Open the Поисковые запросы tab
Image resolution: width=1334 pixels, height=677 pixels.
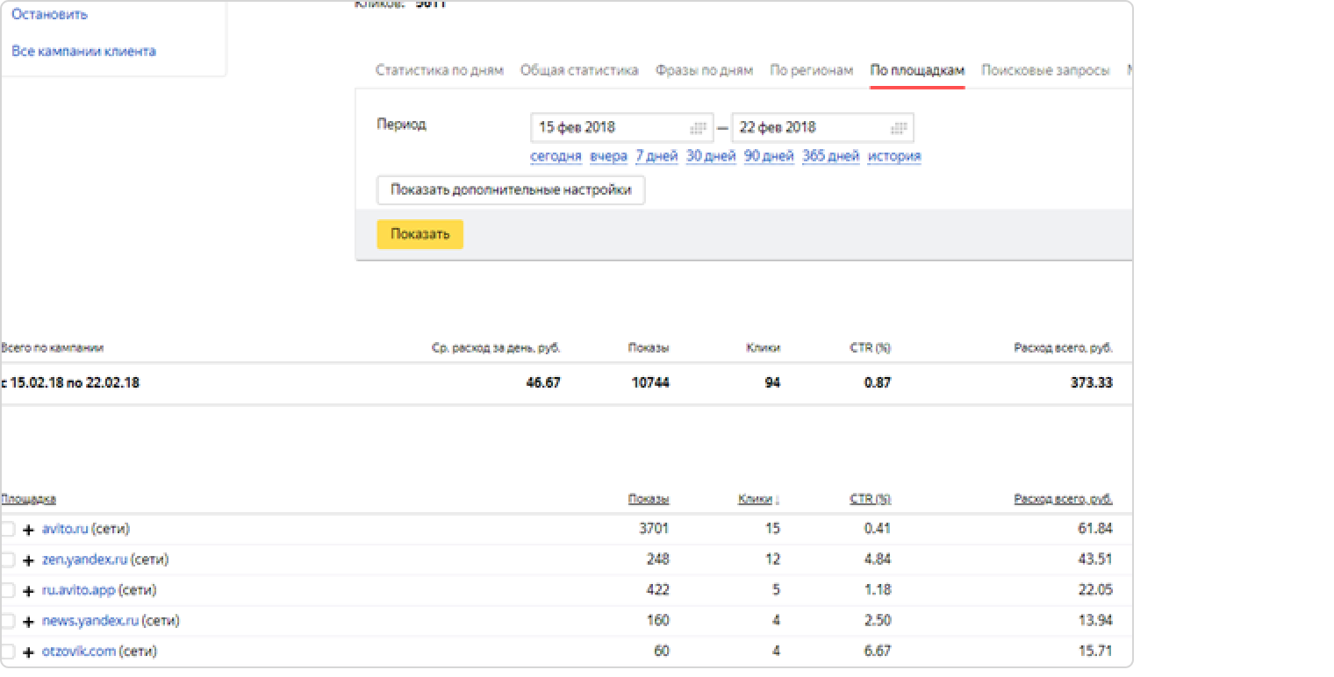click(x=1045, y=70)
